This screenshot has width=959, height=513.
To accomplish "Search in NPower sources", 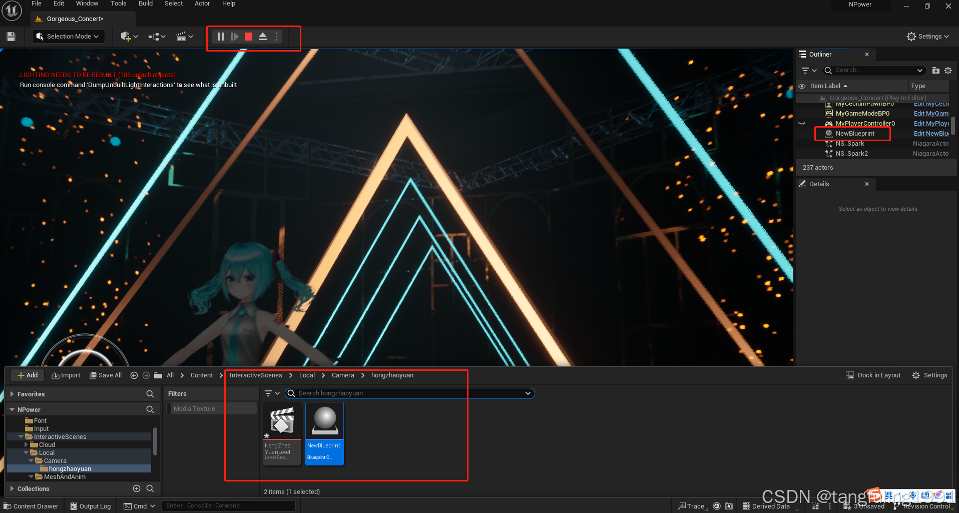I will [x=150, y=410].
